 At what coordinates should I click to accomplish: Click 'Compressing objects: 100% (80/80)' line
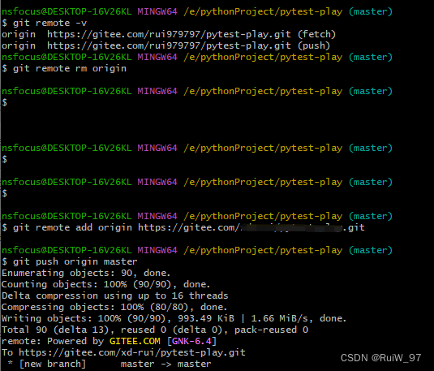tap(114, 307)
